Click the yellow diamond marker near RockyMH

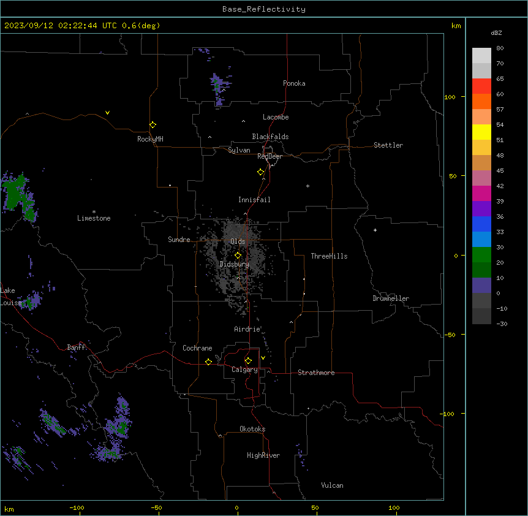click(x=153, y=124)
